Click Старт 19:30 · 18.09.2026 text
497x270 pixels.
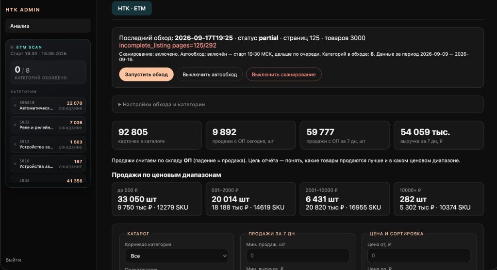(38, 53)
